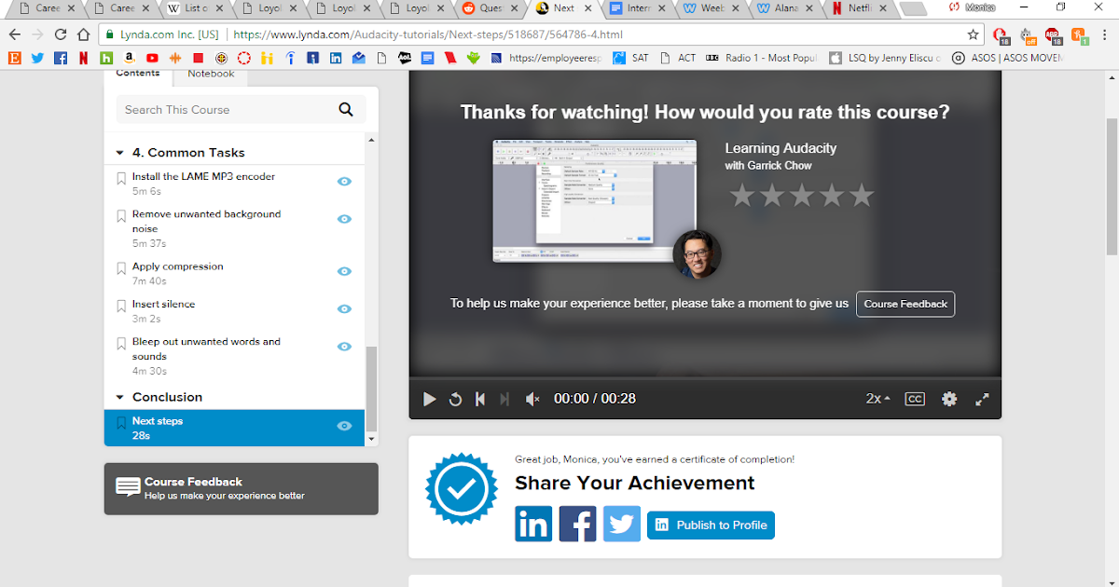Open the SAT bookmark
This screenshot has width=1119, height=587.
point(629,58)
